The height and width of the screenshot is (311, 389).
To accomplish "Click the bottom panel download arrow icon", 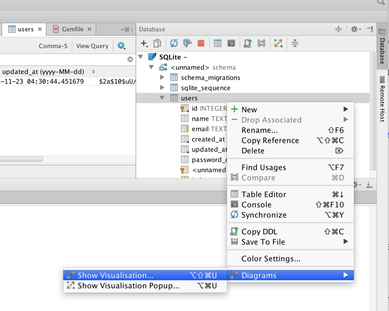I will (x=369, y=185).
